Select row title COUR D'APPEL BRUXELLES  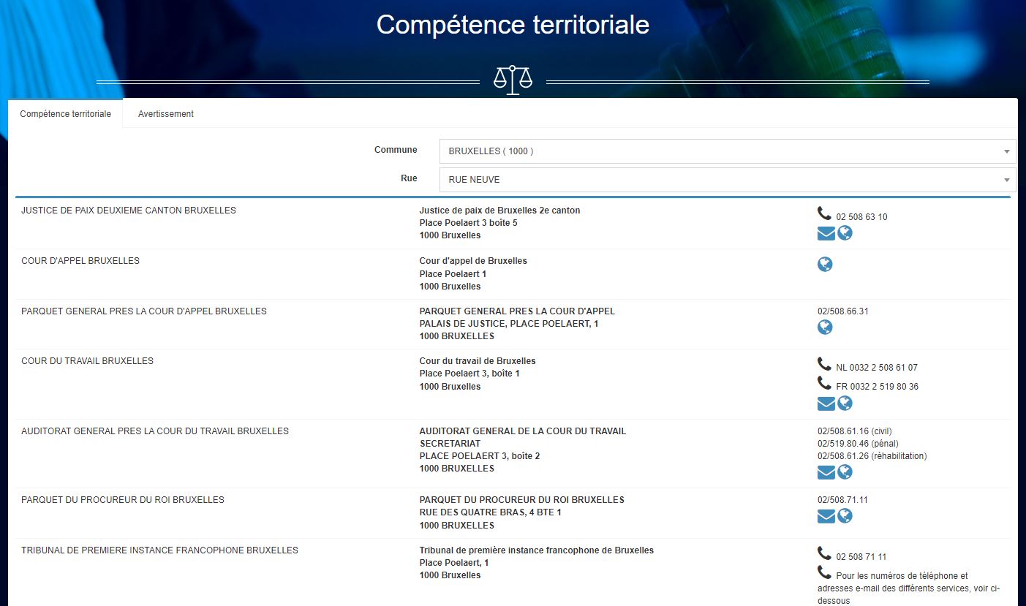pos(80,261)
